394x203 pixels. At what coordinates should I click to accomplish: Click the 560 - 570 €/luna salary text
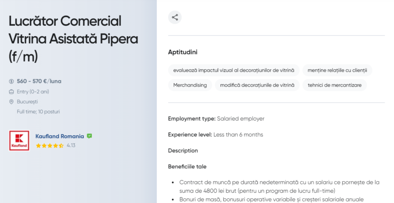(39, 81)
